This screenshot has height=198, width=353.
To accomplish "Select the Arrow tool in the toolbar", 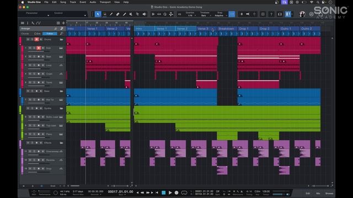I will pyautogui.click(x=98, y=14).
